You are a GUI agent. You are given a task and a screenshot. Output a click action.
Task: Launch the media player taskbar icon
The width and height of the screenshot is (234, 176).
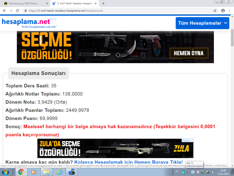[x=34, y=172]
